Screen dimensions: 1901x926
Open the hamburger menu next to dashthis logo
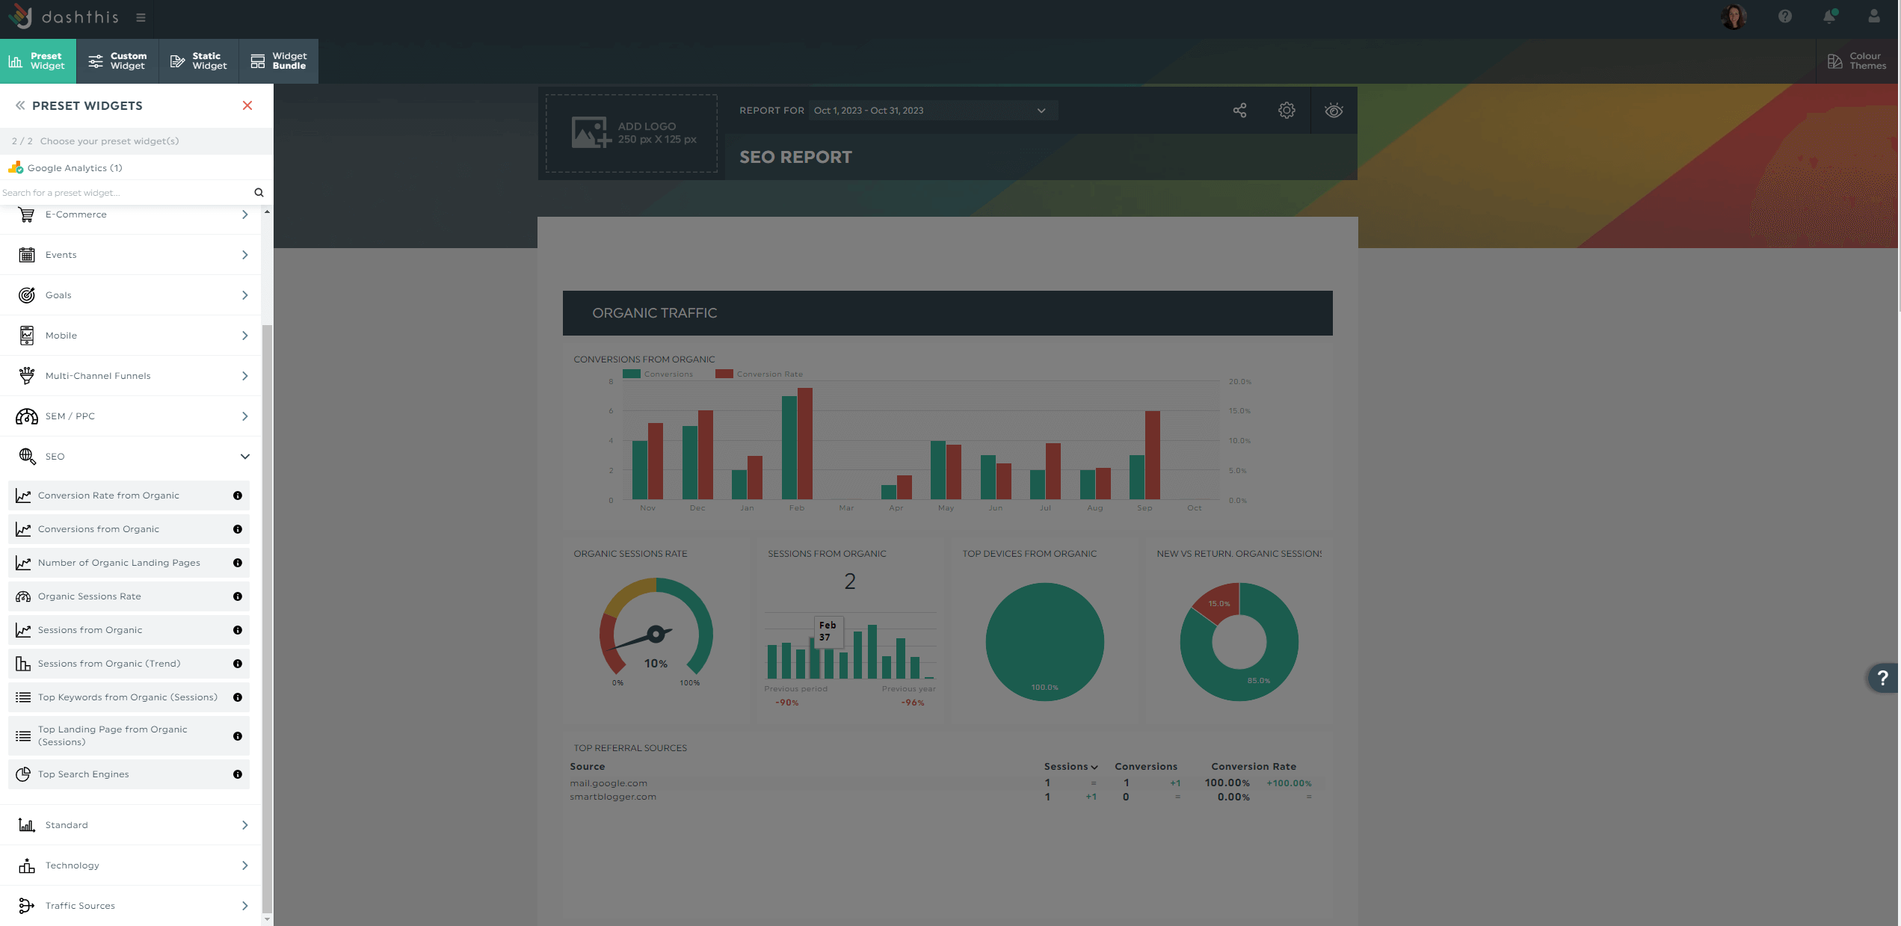(141, 17)
